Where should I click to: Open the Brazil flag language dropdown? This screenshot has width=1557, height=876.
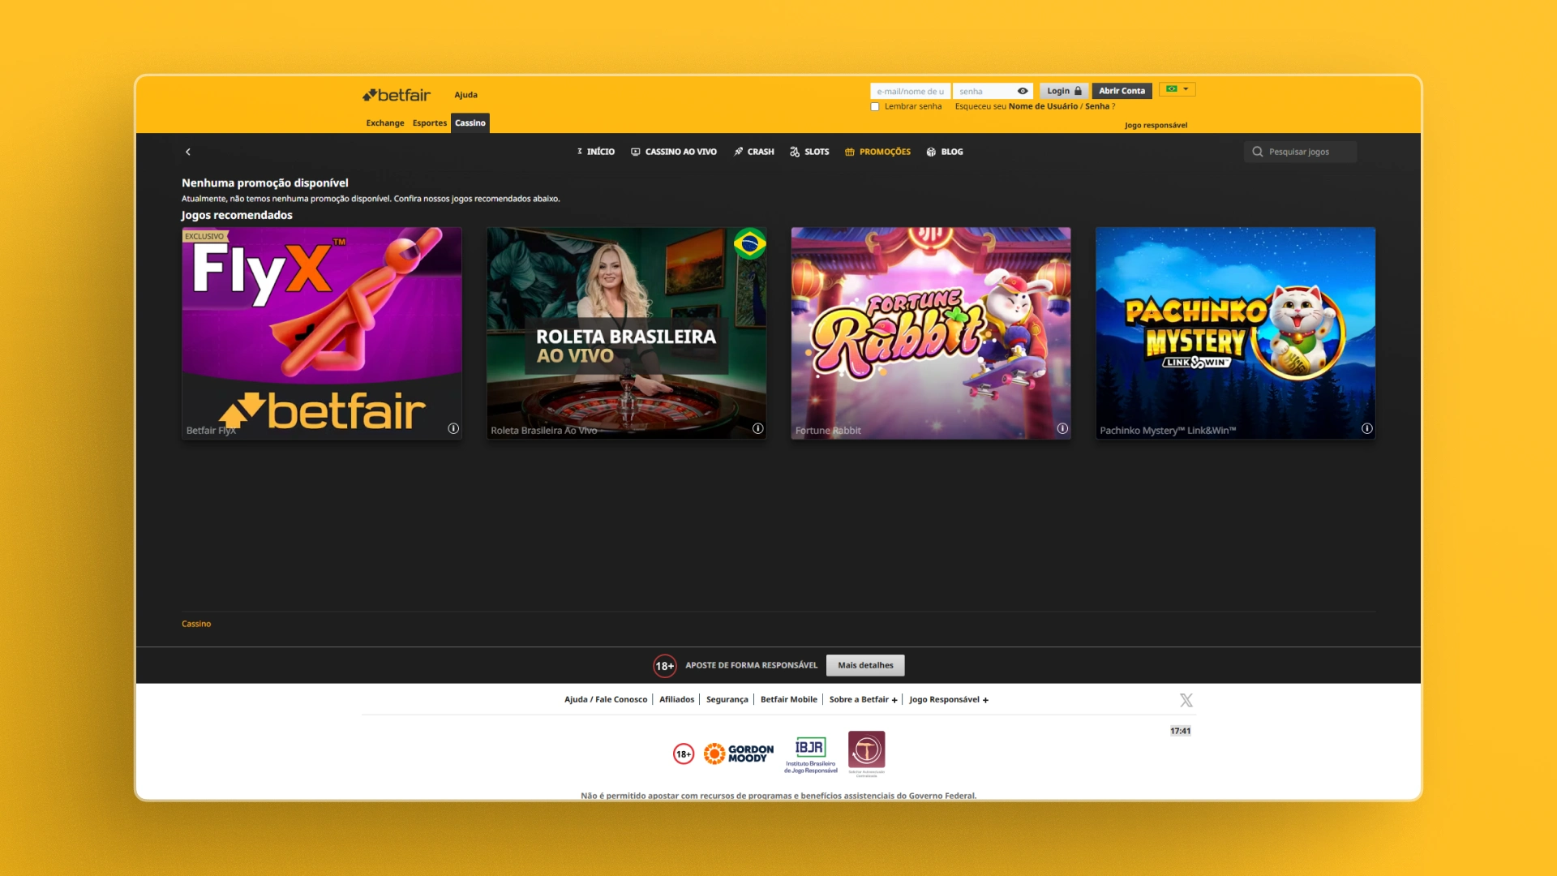(x=1177, y=89)
